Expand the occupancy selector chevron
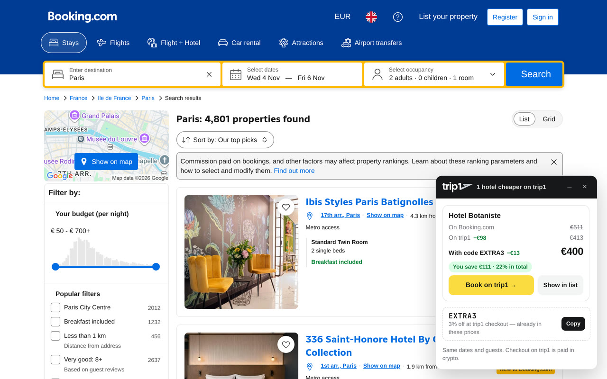 tap(493, 74)
